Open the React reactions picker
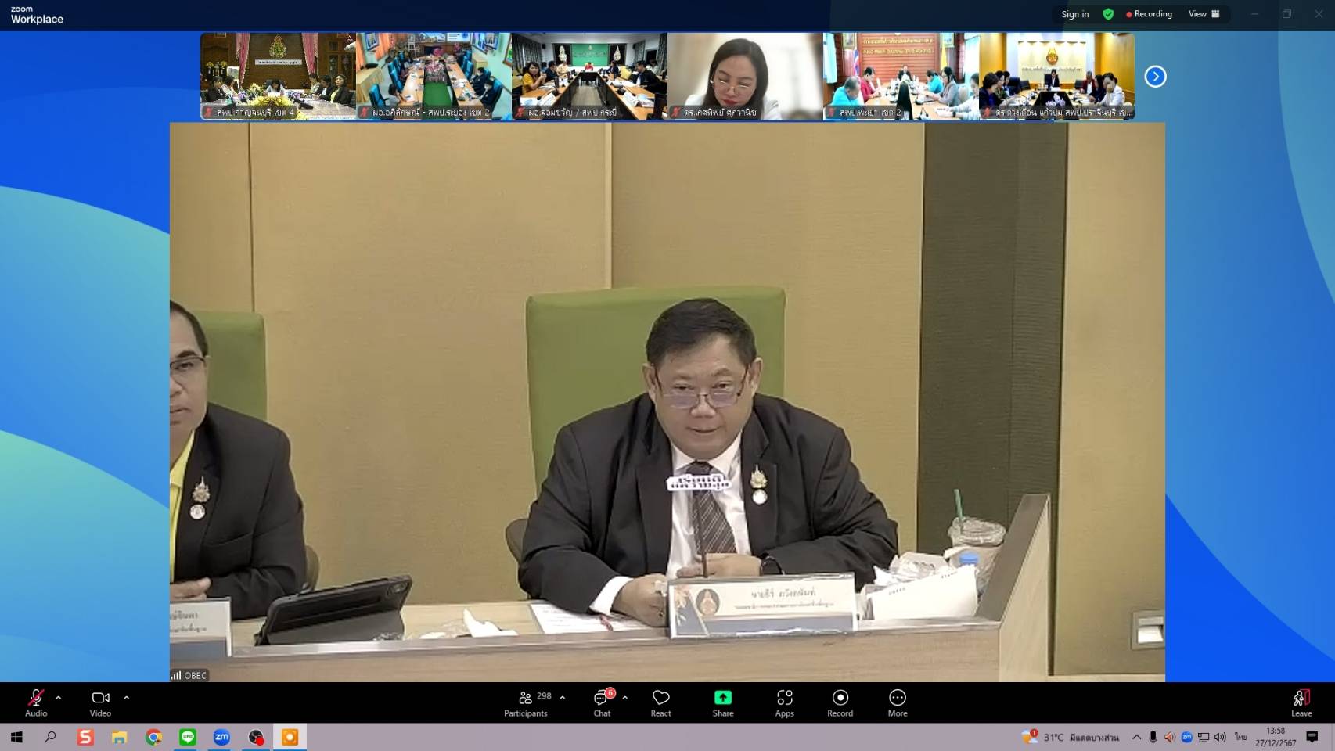This screenshot has height=751, width=1335. click(x=660, y=702)
